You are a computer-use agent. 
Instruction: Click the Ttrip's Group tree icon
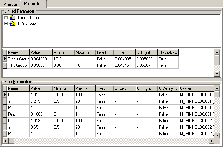[12, 18]
